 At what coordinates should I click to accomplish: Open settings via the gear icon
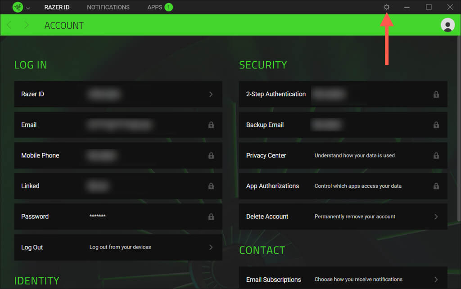click(386, 7)
